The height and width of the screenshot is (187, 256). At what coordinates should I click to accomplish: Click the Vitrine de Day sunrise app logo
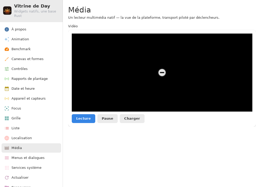[x=7, y=11]
